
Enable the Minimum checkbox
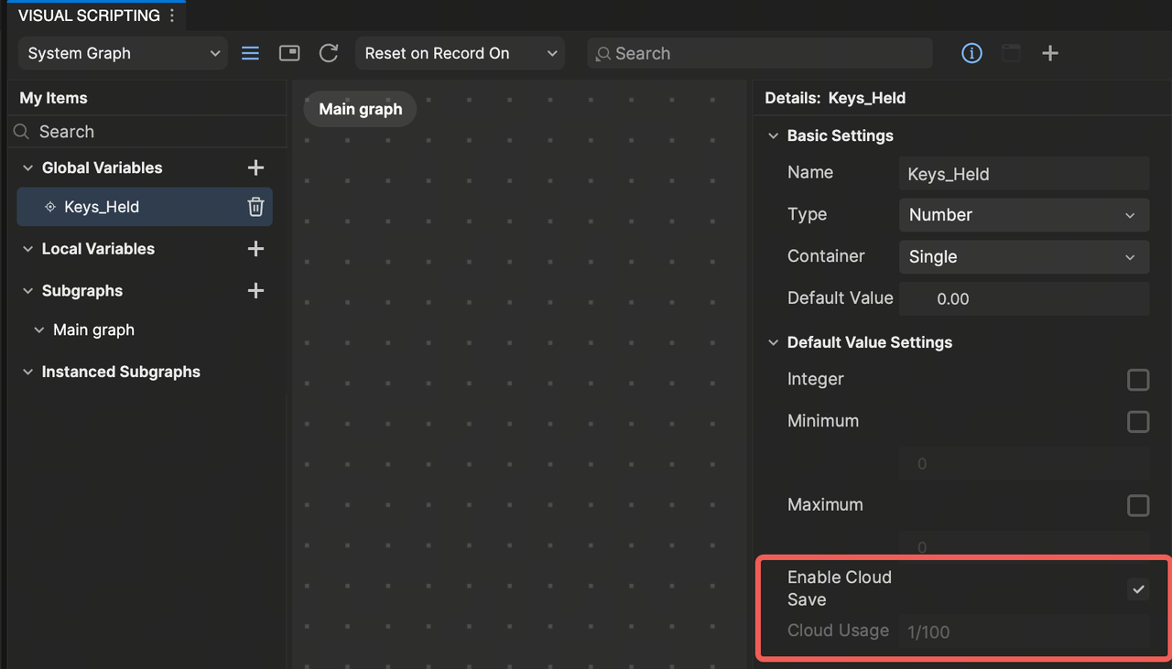(x=1138, y=422)
